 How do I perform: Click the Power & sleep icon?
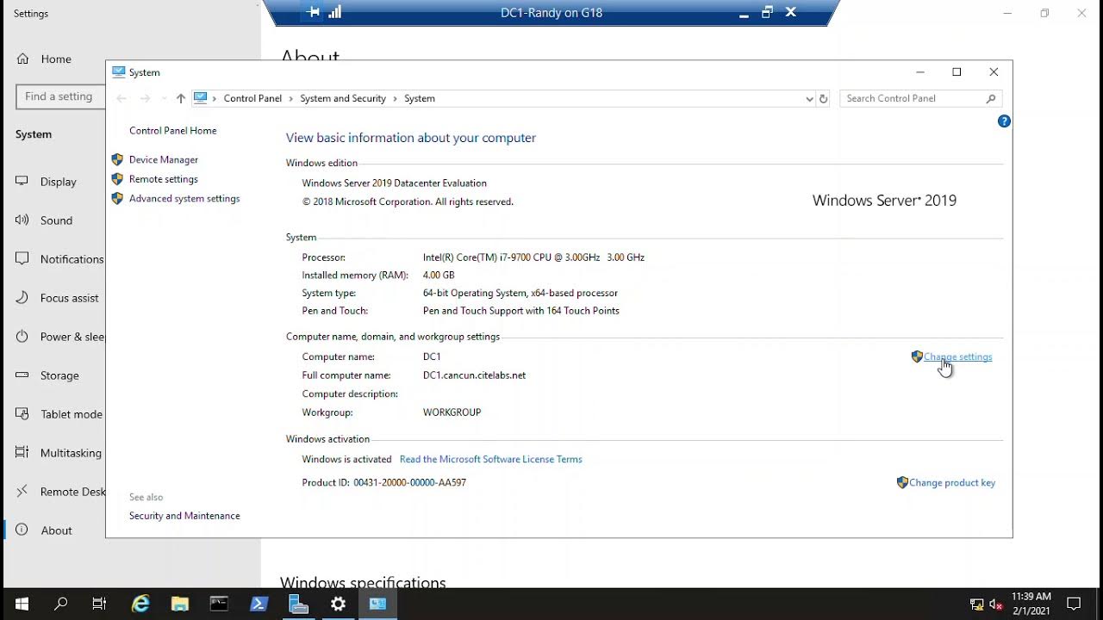coord(22,337)
